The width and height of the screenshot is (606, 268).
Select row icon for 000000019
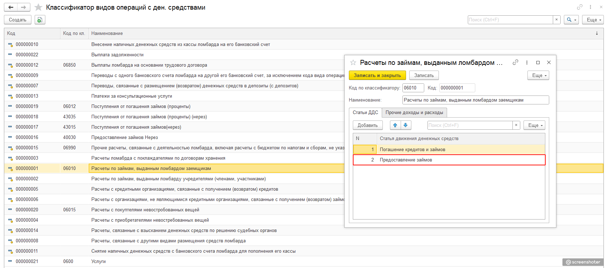[x=10, y=107]
